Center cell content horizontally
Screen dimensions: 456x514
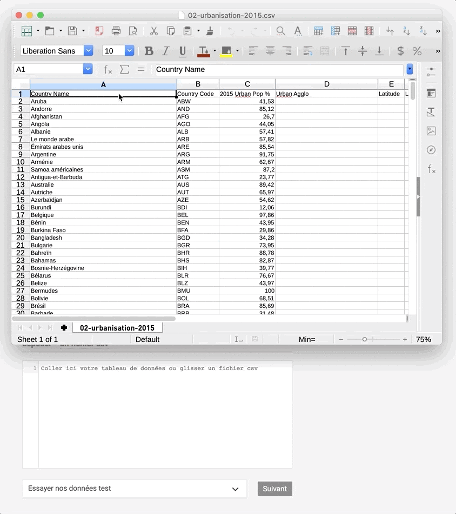coord(270,51)
